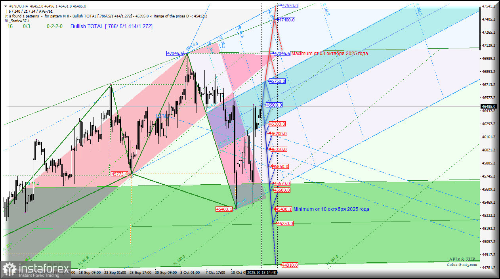Select the 46750.0 price label
This screenshot has width=500, height=279.
[x=277, y=81]
